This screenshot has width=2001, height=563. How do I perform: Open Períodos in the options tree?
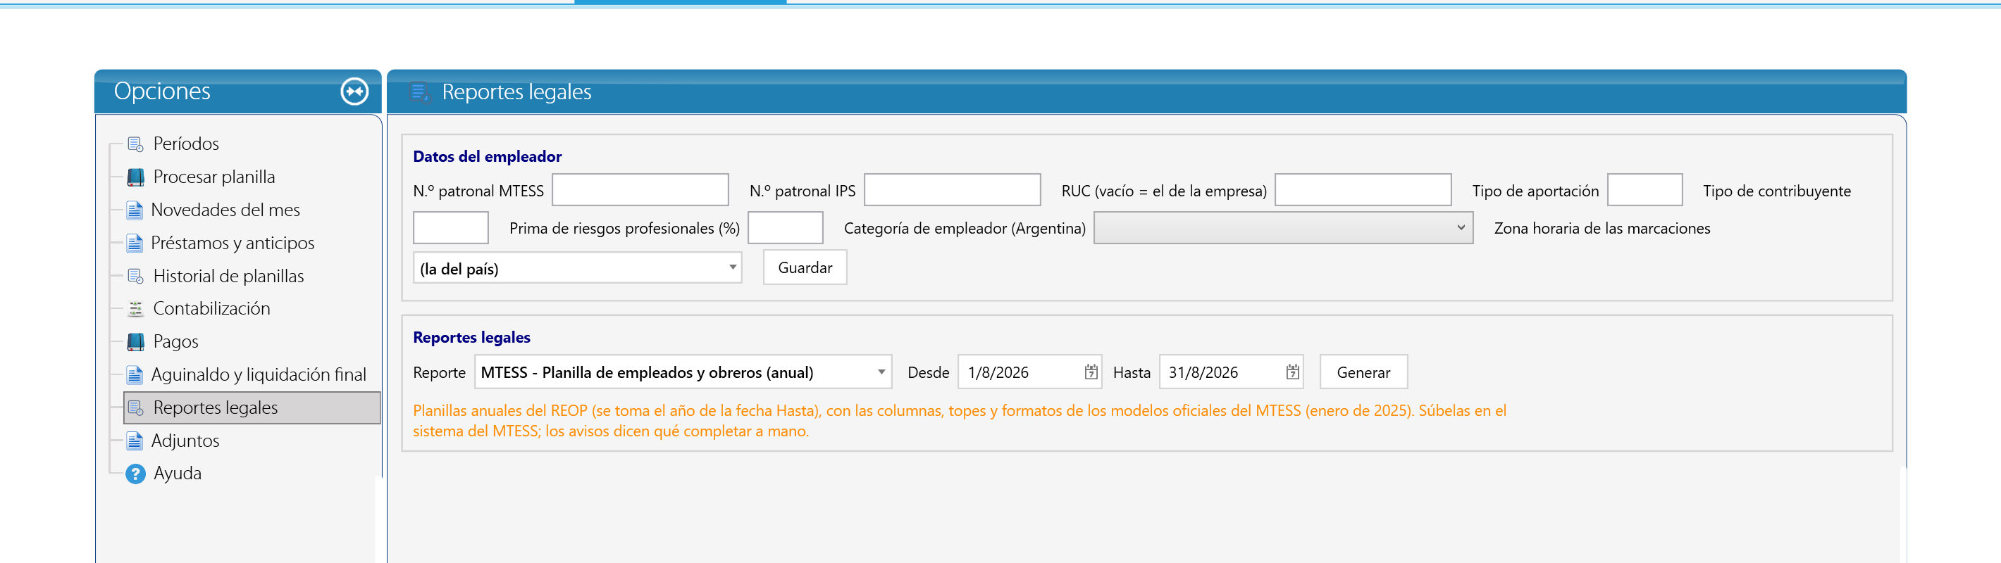[185, 144]
